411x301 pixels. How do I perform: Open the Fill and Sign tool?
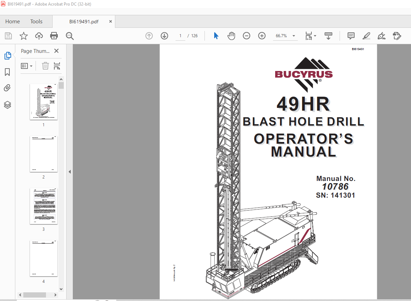pyautogui.click(x=381, y=36)
